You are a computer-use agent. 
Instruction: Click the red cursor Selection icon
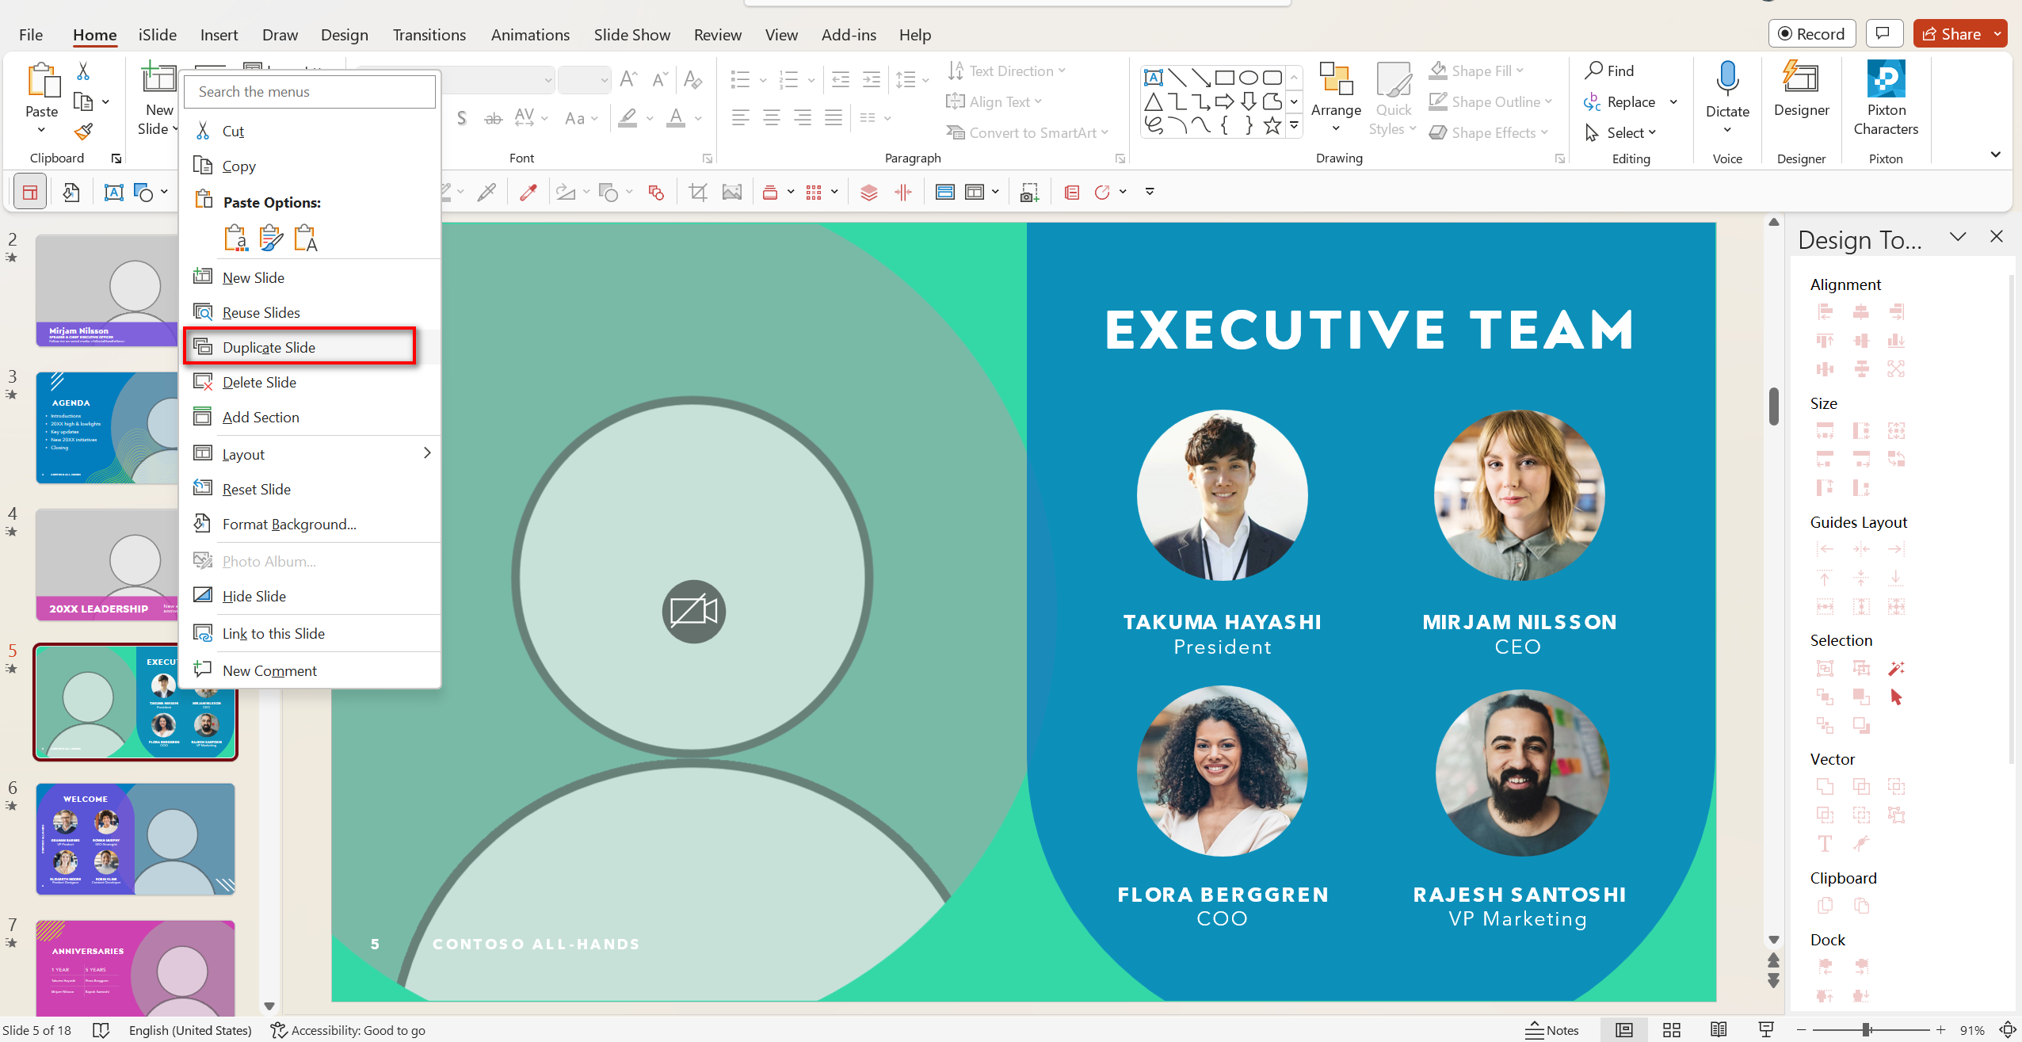[x=1896, y=697]
